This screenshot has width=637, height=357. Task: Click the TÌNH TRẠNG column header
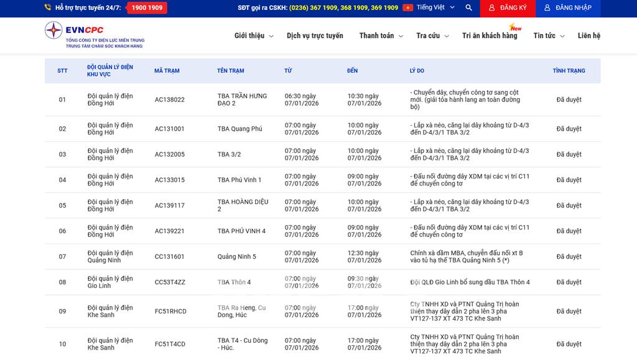[x=569, y=71]
